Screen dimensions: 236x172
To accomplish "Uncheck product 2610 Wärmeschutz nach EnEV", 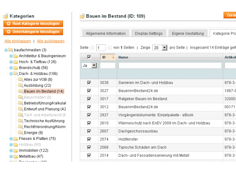I will [x=89, y=123].
